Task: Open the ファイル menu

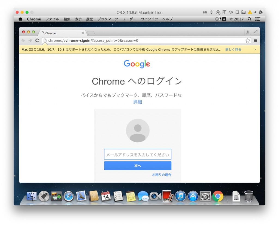Action: tap(52, 19)
